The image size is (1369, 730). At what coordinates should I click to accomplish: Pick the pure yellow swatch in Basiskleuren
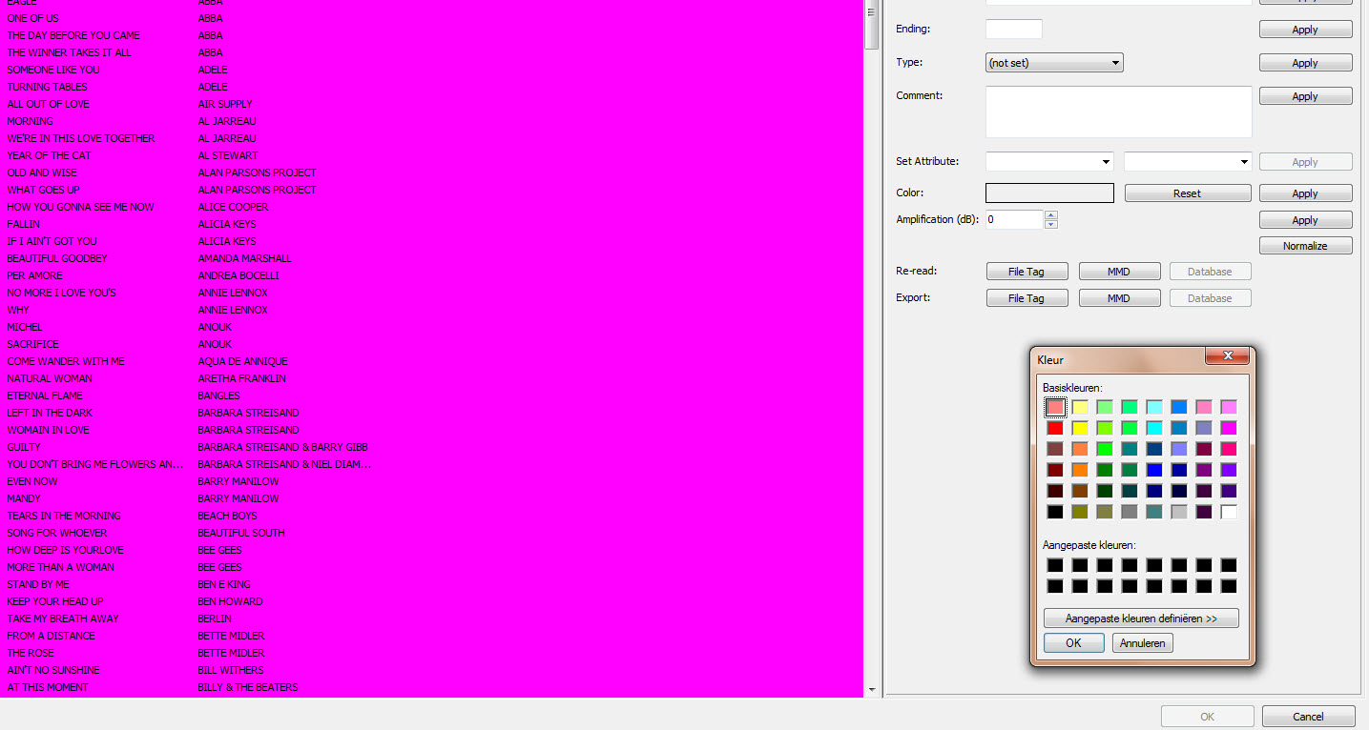pyautogui.click(x=1080, y=428)
